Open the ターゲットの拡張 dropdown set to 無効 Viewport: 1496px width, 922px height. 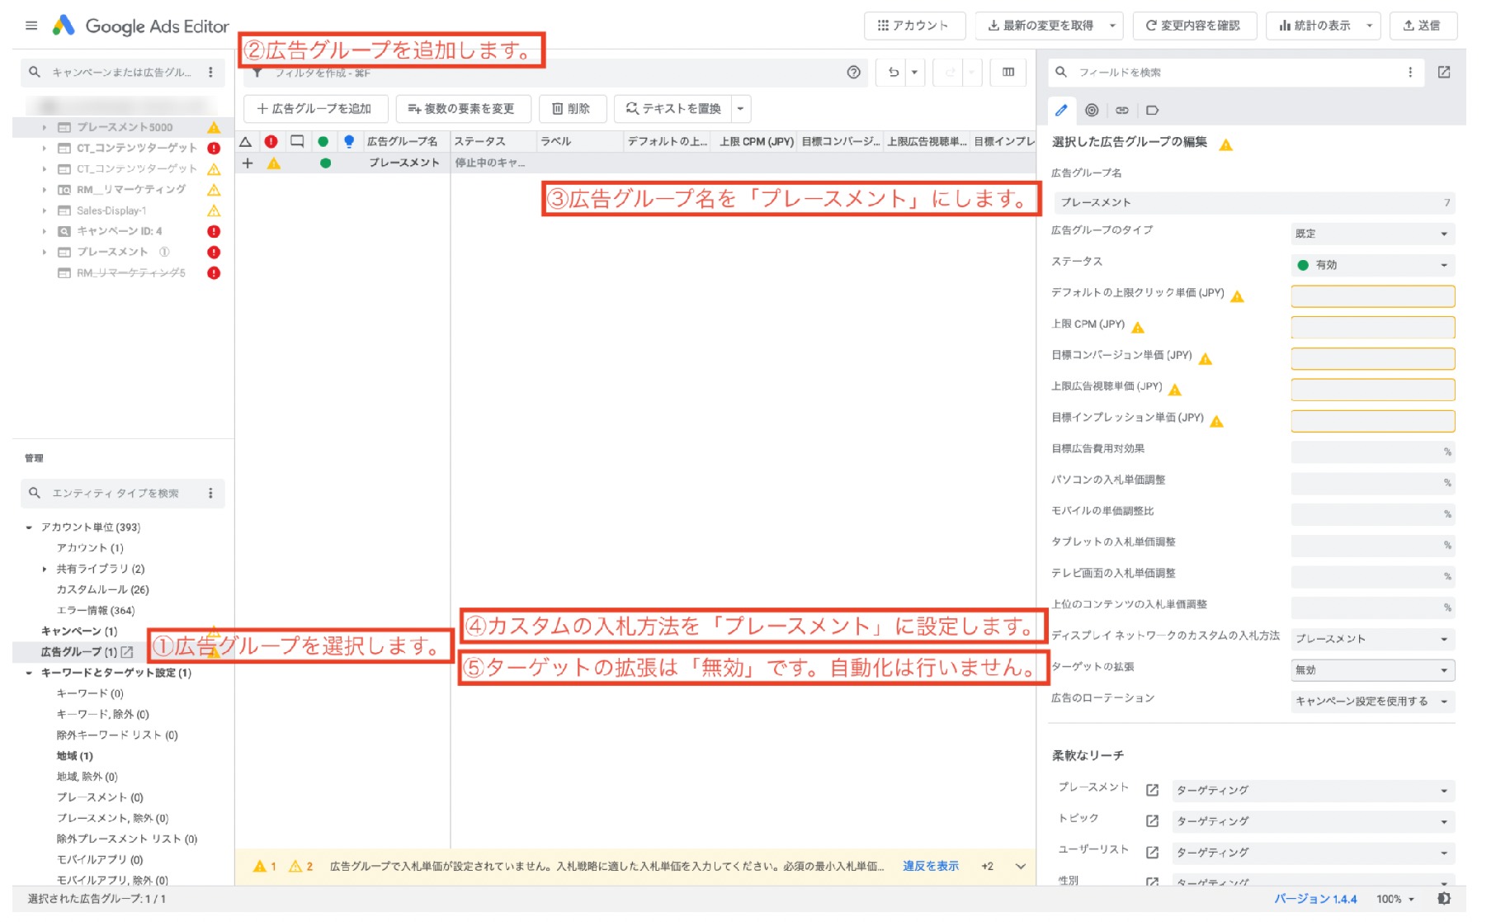1371,670
